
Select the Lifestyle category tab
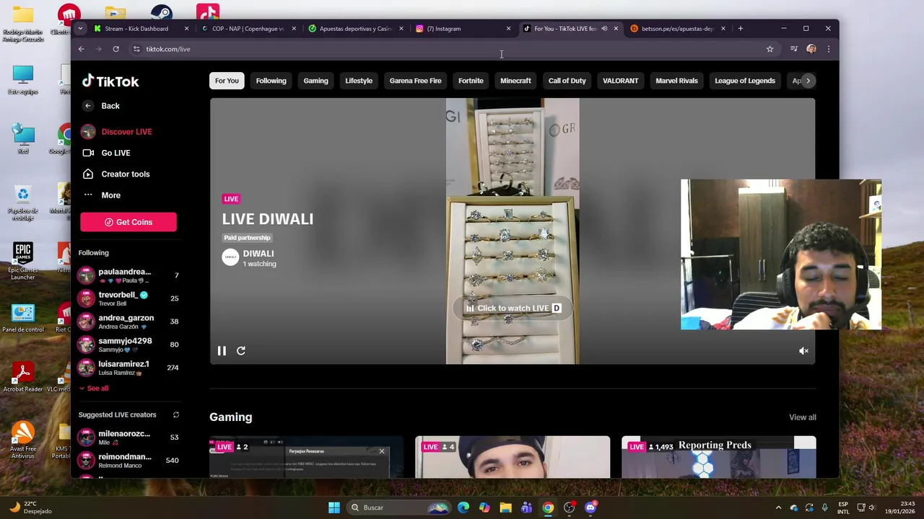[359, 81]
